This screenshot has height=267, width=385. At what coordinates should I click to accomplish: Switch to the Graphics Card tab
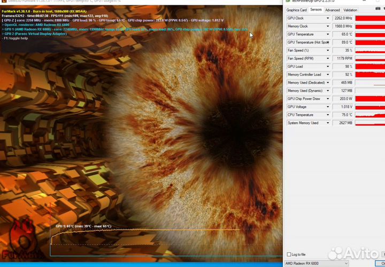(296, 10)
